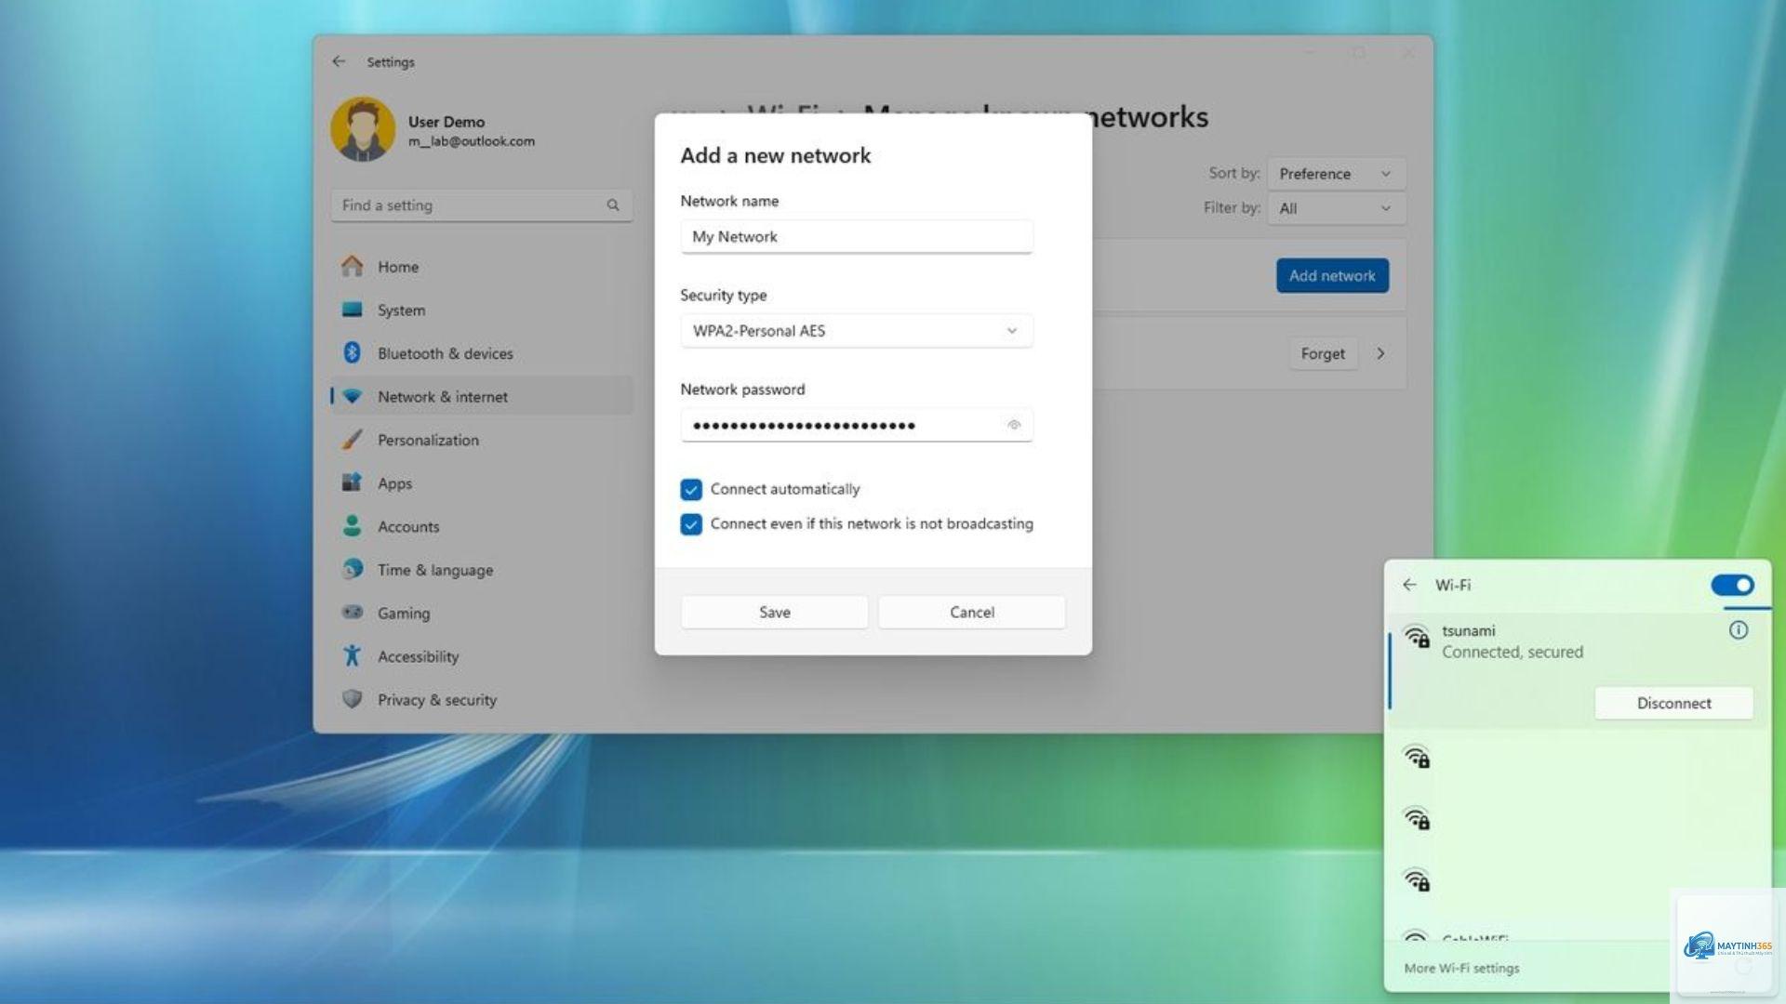Open the Security type dropdown
The width and height of the screenshot is (1786, 1004).
(856, 331)
